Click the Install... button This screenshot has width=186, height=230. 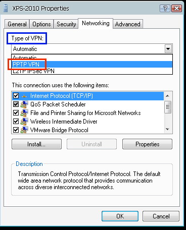coord(36,144)
